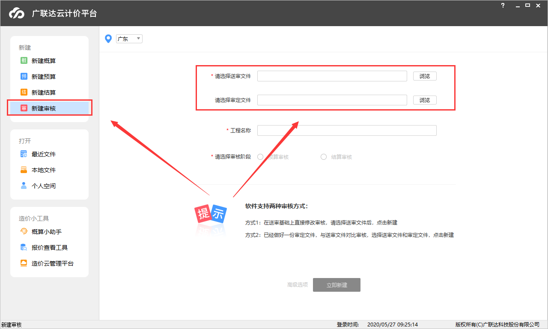This screenshot has height=329, width=548.
Task: Select 新建审核 in sidebar
Action: [x=49, y=108]
